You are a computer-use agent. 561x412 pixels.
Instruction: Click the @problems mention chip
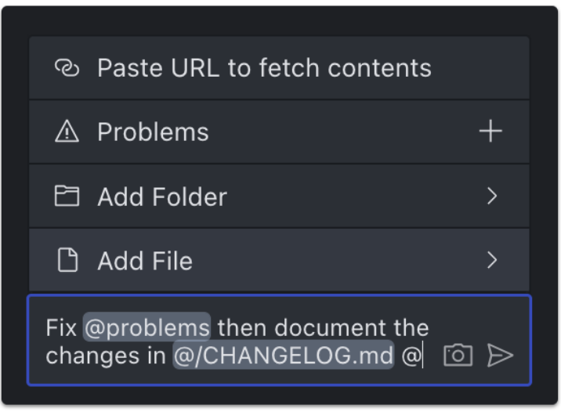pos(147,327)
